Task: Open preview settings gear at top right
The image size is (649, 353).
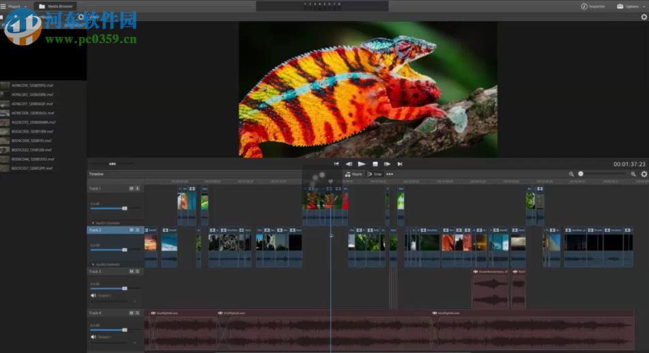Action: tap(644, 17)
